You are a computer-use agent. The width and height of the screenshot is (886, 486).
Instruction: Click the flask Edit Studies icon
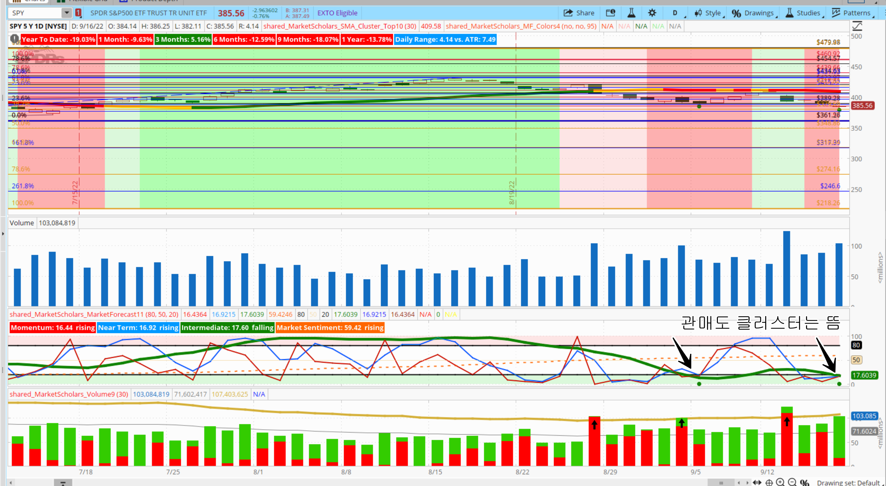[x=631, y=13]
